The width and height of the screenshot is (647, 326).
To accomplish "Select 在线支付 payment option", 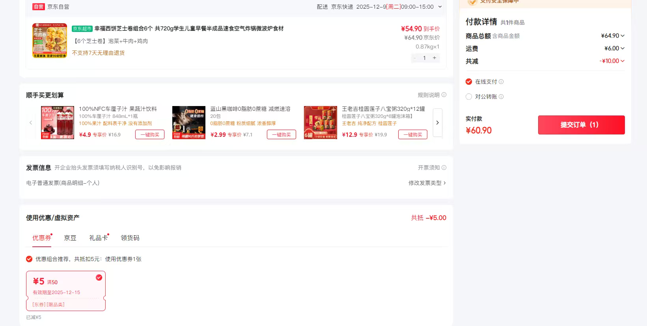I will point(469,82).
